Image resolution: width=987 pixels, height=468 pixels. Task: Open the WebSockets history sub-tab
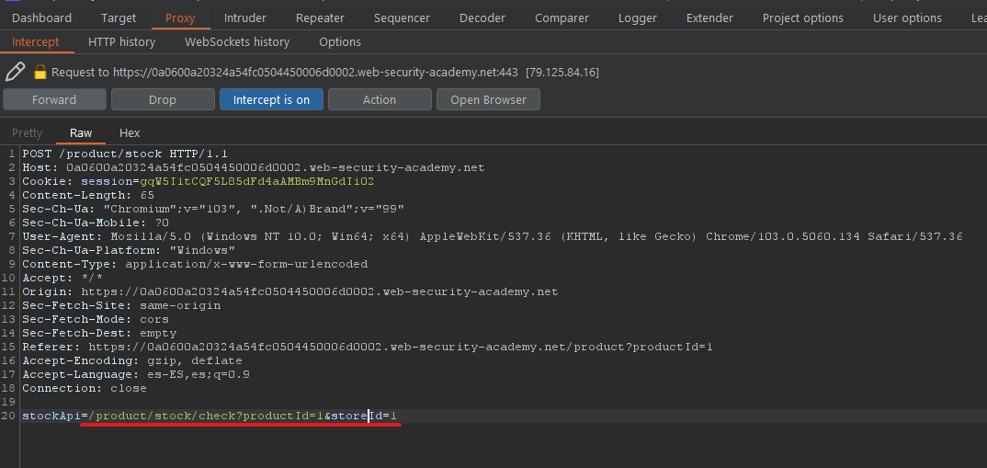point(237,42)
